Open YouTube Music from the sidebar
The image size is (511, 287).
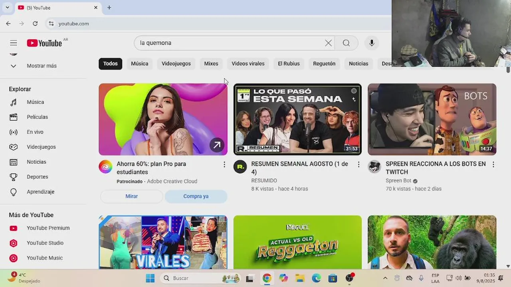pos(44,258)
